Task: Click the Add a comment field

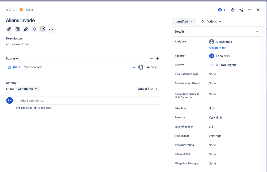Action: [88, 100]
